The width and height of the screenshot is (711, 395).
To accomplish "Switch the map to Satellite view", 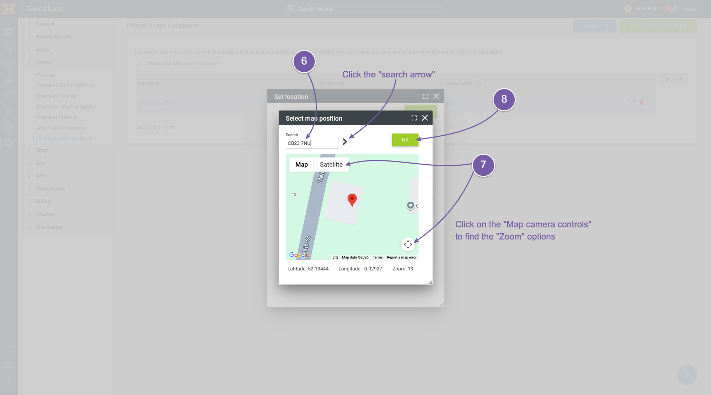I will coord(331,165).
